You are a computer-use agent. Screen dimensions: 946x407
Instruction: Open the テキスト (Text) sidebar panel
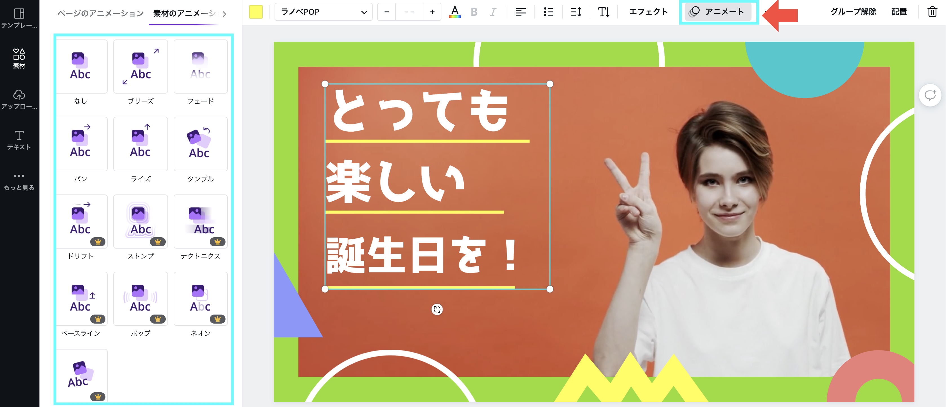click(x=19, y=140)
